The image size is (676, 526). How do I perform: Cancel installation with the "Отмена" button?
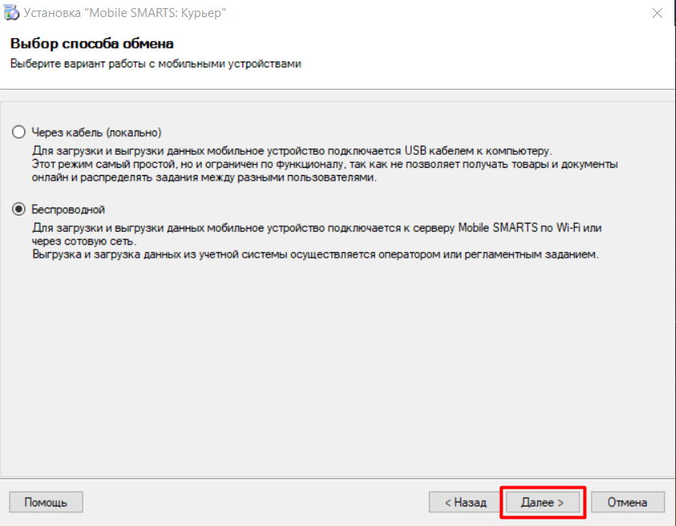tap(627, 502)
